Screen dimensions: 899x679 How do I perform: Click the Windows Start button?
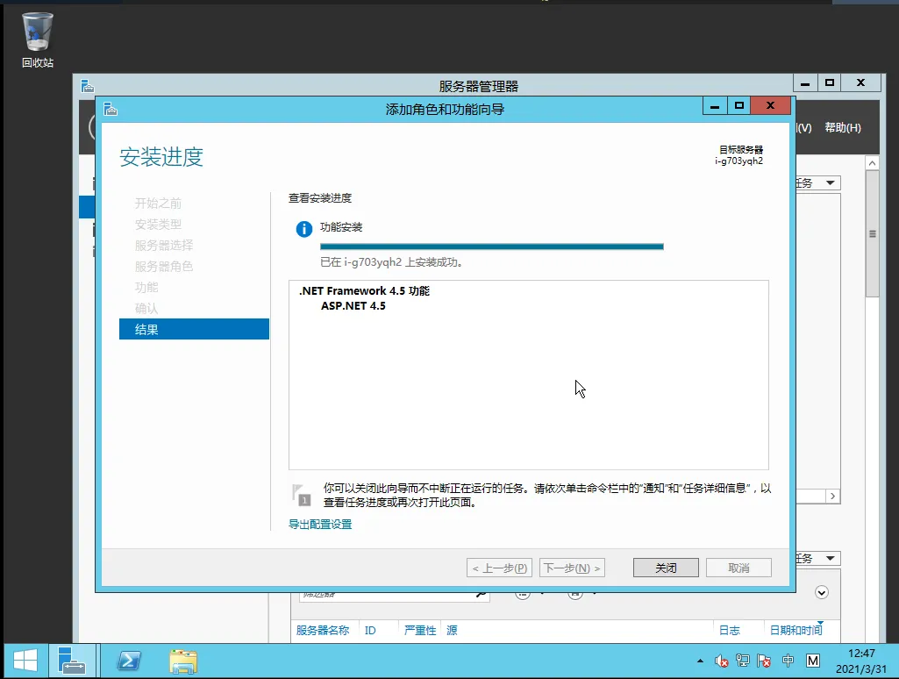coord(25,660)
